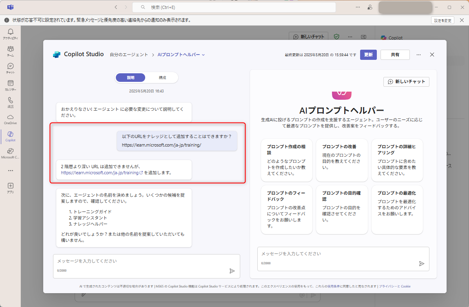Click the people icon in the title bar
Screen dimensions: 469x307
click(370, 7)
